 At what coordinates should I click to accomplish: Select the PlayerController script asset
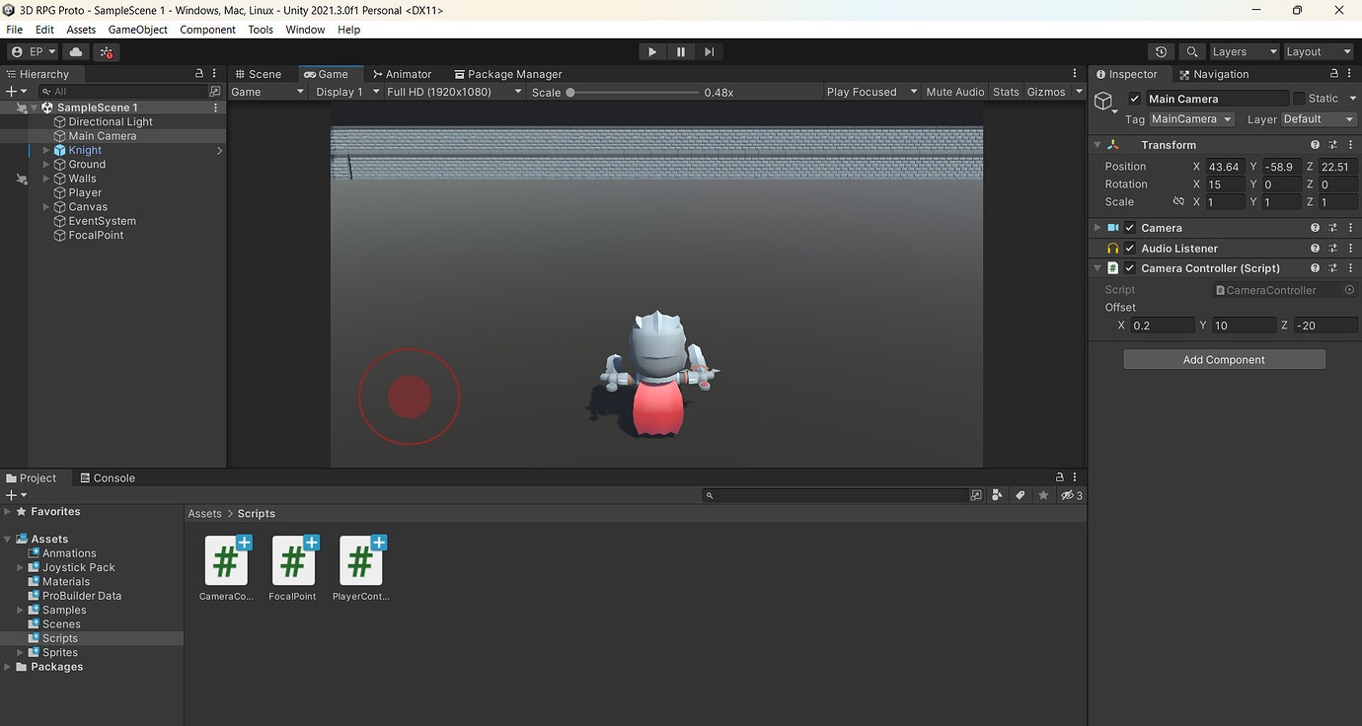[360, 568]
